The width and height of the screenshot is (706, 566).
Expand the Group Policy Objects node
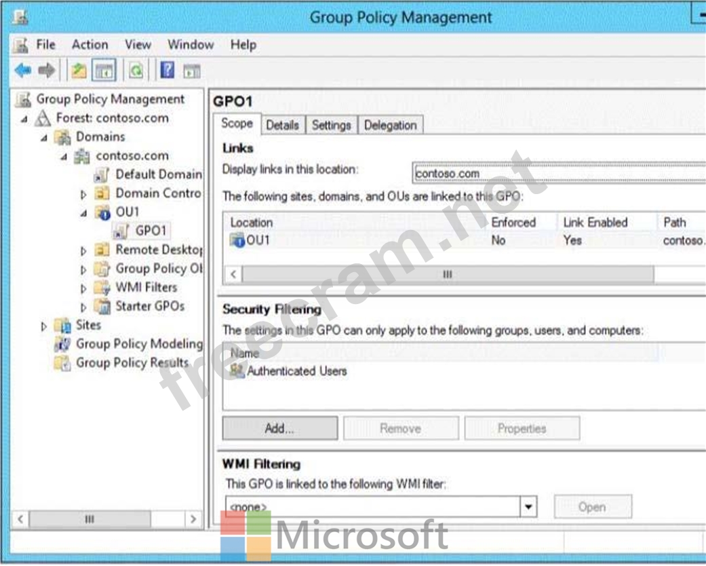pos(83,270)
